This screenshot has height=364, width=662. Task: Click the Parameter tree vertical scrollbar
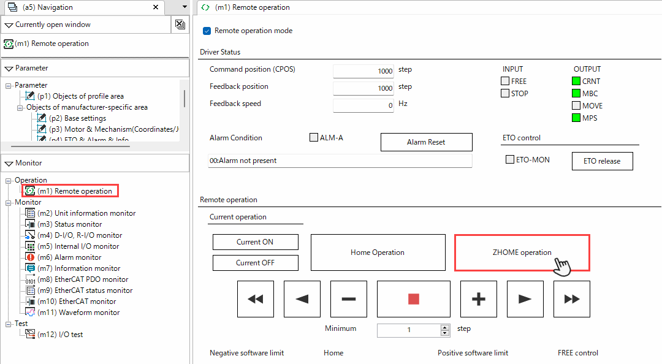pos(185,98)
